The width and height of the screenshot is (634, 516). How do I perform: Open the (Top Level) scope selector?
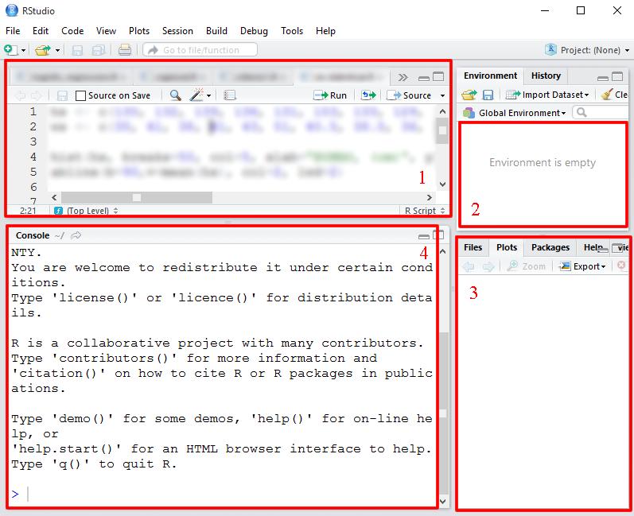click(x=86, y=211)
